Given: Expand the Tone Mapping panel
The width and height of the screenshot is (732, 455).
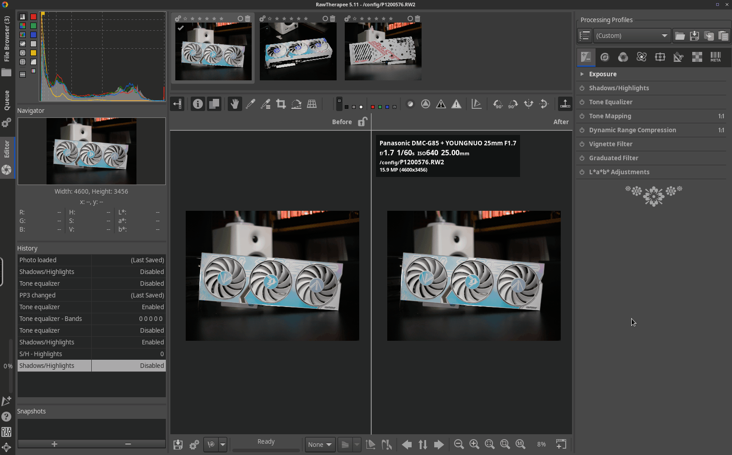Looking at the screenshot, I should point(610,116).
